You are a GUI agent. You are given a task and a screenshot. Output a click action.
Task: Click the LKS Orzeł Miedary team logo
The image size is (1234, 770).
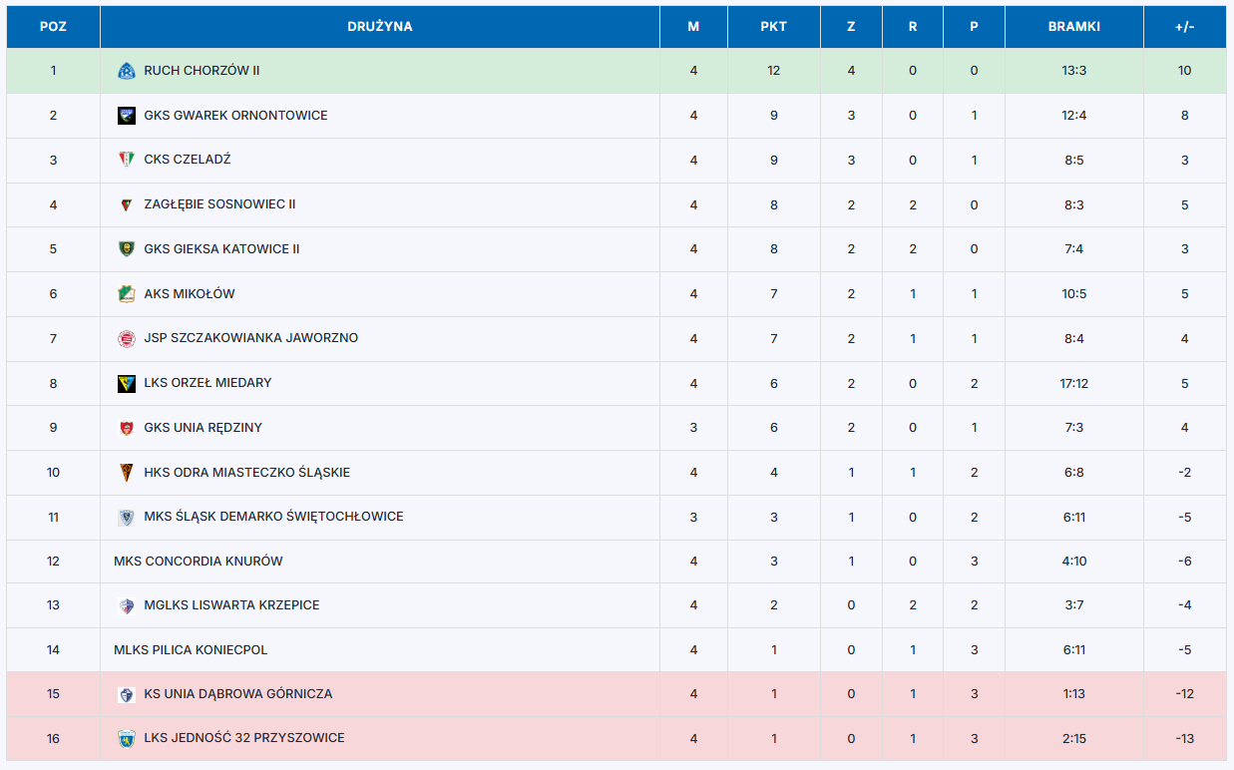point(126,383)
